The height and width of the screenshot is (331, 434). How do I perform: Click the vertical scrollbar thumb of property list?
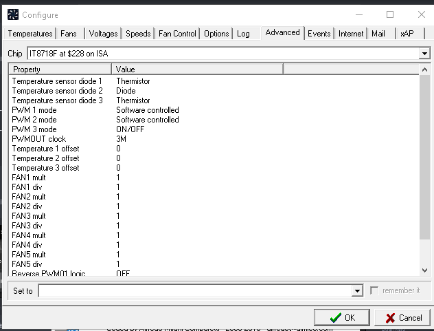click(x=424, y=157)
